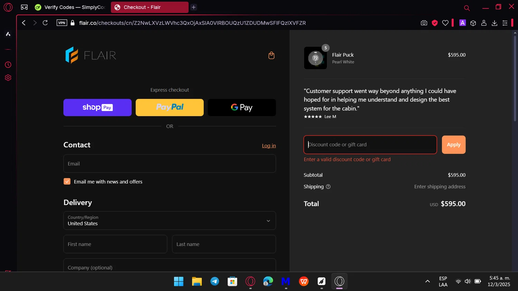Viewport: 518px width, 291px height.
Task: Open Microsoft Store from the taskbar
Action: pos(232,281)
